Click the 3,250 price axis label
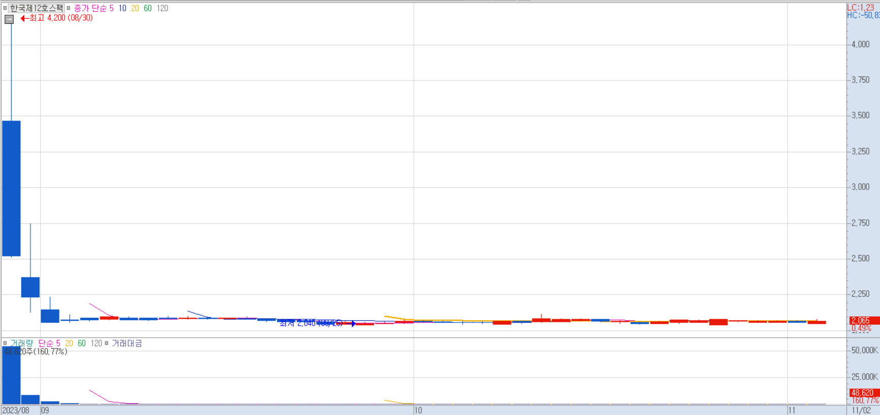 coord(860,152)
